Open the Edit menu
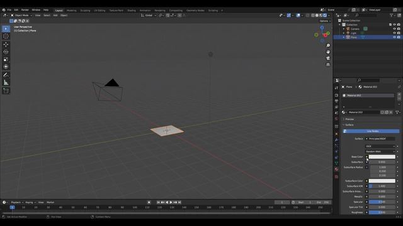The width and height of the screenshot is (403, 226). click(x=16, y=10)
